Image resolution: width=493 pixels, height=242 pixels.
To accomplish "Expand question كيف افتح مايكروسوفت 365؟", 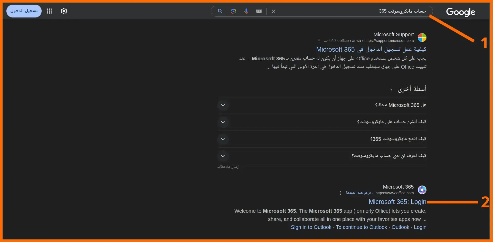I will pos(322,139).
